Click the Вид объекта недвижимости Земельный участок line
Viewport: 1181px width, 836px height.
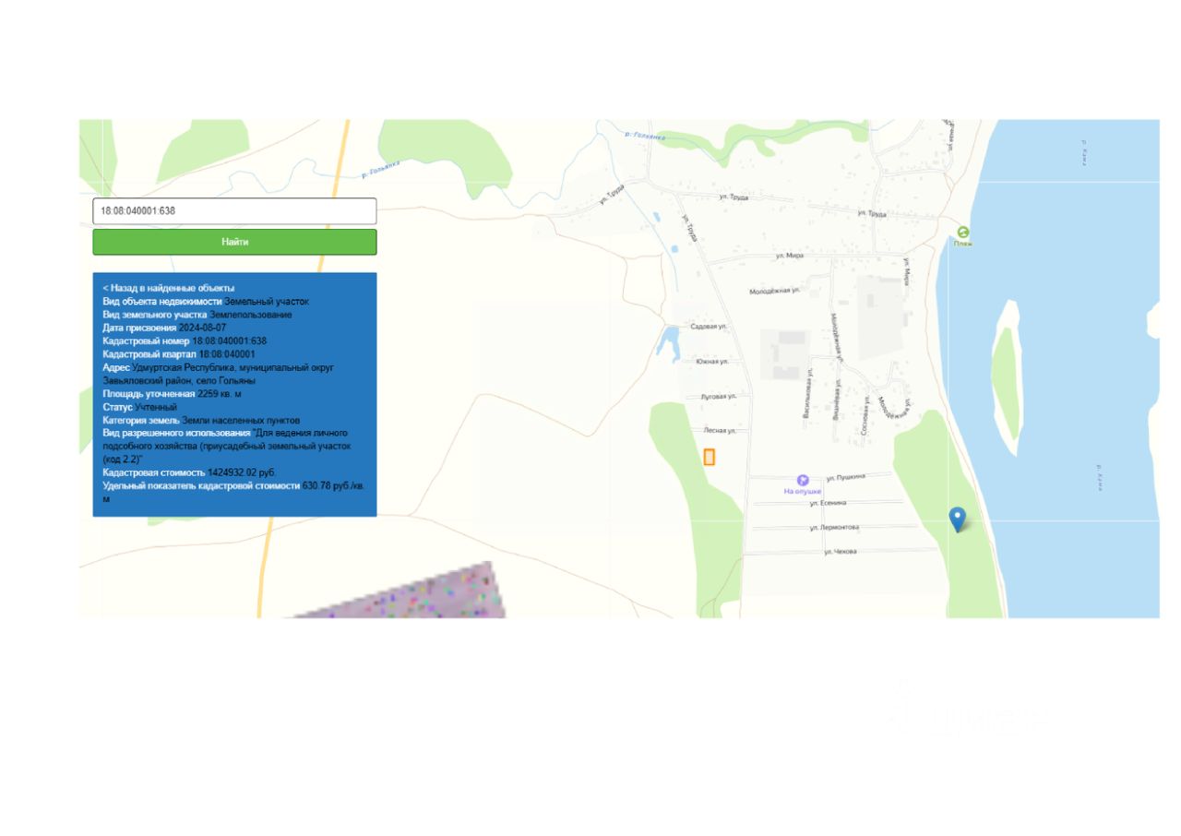pyautogui.click(x=206, y=302)
